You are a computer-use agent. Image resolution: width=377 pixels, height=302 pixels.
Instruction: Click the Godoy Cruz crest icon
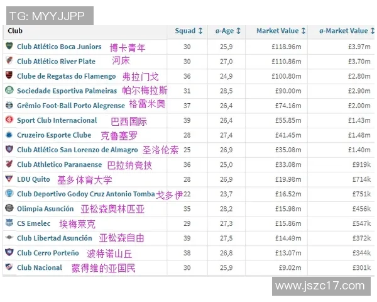[9, 193]
